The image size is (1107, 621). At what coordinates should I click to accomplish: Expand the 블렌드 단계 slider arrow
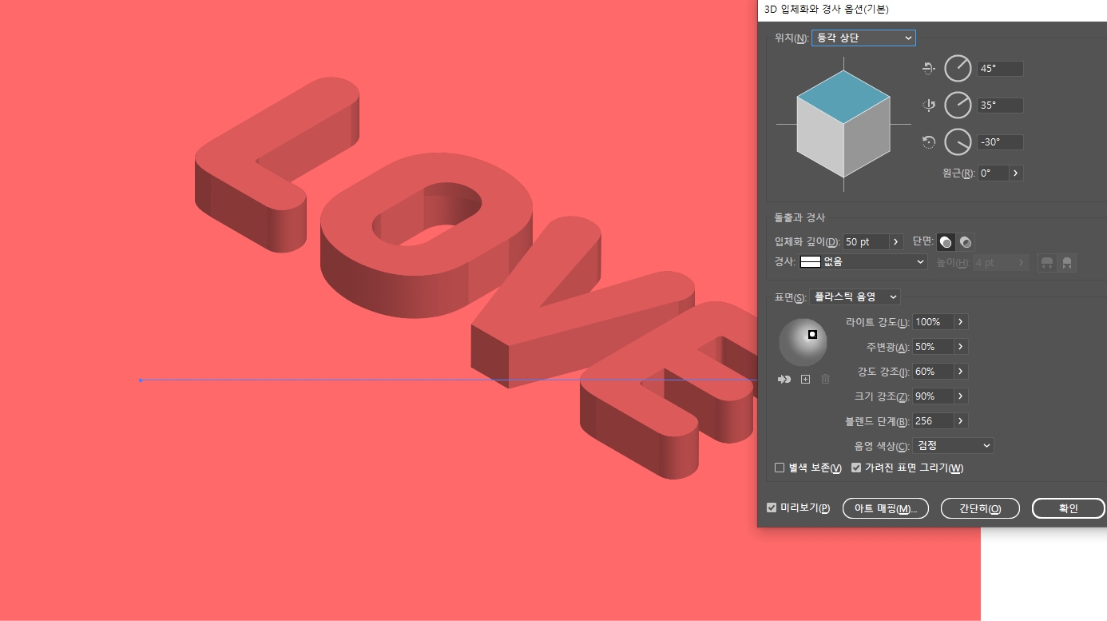coord(961,421)
